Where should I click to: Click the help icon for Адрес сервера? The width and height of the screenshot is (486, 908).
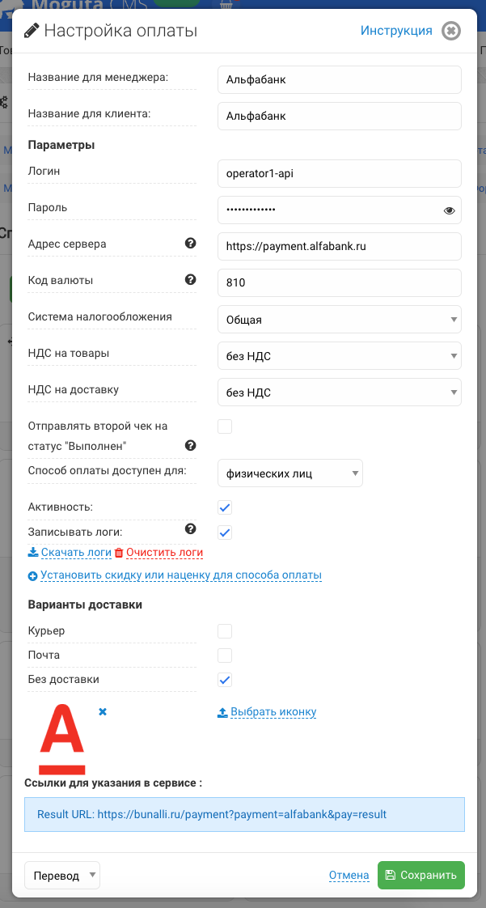coord(190,244)
